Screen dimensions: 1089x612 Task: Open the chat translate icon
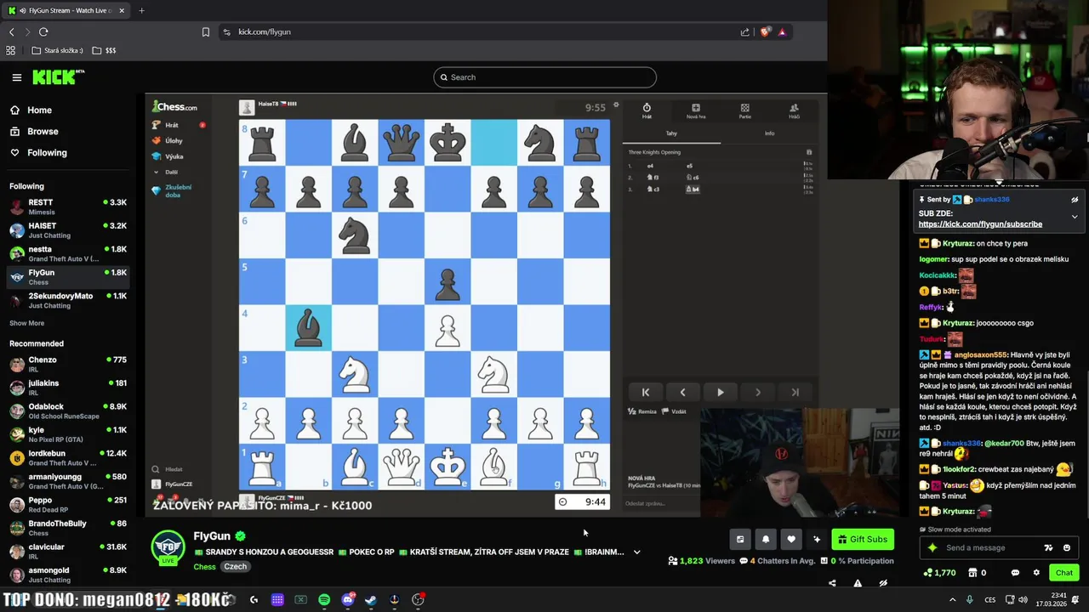[1048, 547]
